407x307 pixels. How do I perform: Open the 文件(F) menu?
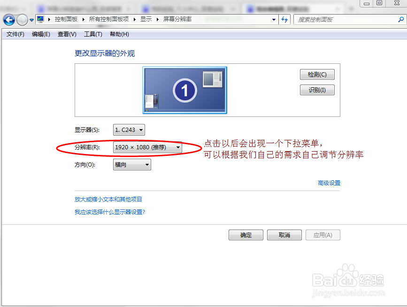(15, 34)
